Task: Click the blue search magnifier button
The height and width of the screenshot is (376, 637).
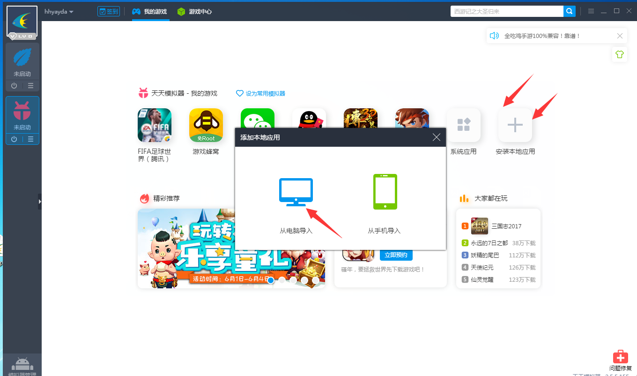Action: [570, 11]
